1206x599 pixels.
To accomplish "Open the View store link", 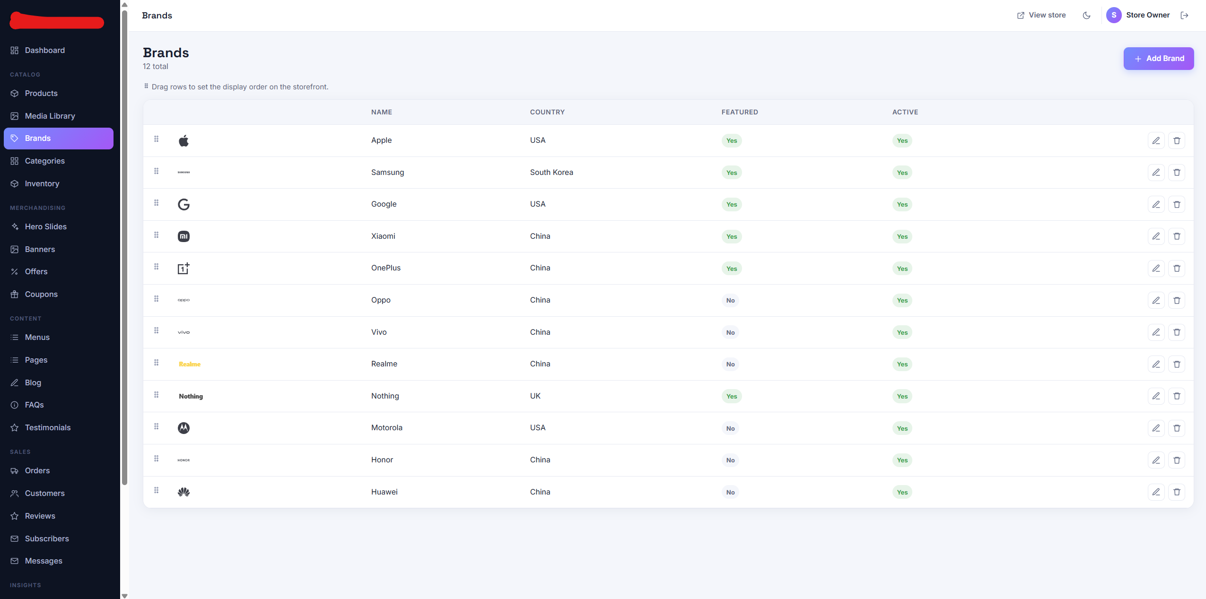I will pos(1041,15).
